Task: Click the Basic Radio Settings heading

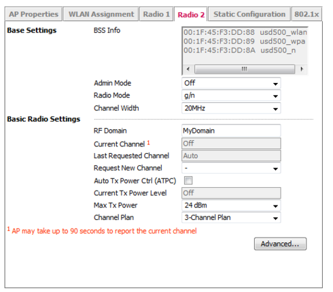Action: click(x=43, y=119)
